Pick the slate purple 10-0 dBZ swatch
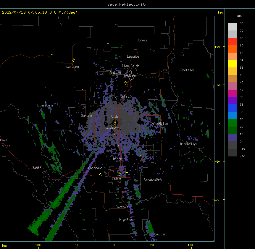255x249 pixels. click(x=233, y=138)
